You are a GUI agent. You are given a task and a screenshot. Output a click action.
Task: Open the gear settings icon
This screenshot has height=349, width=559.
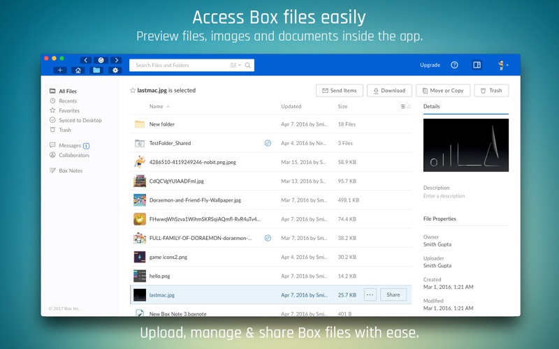tap(115, 70)
